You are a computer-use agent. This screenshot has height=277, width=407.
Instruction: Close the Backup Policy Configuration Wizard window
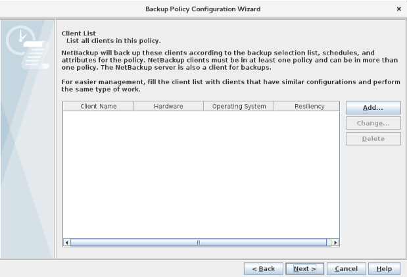(399, 9)
